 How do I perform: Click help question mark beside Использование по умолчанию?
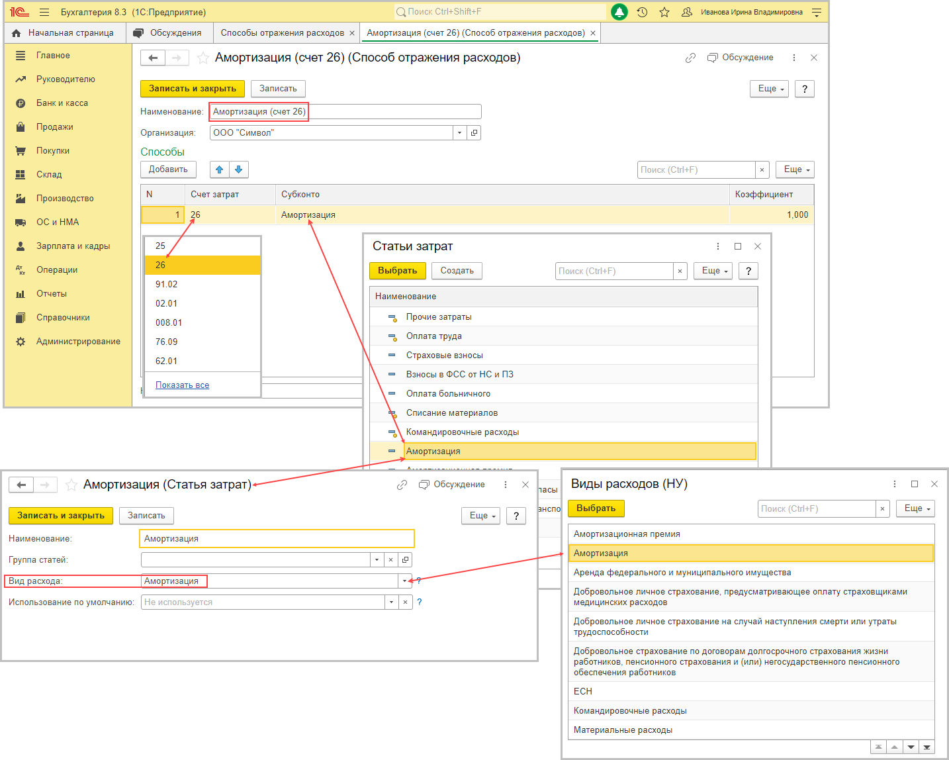point(420,602)
